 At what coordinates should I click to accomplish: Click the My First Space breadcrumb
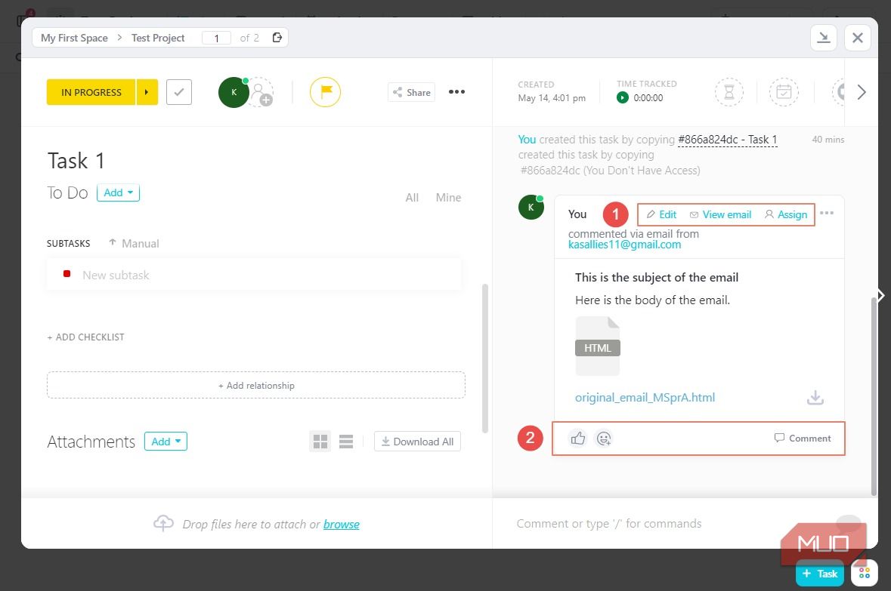(74, 38)
